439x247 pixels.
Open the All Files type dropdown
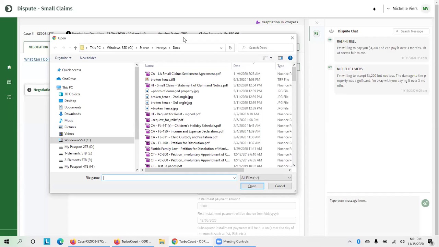[266, 178]
